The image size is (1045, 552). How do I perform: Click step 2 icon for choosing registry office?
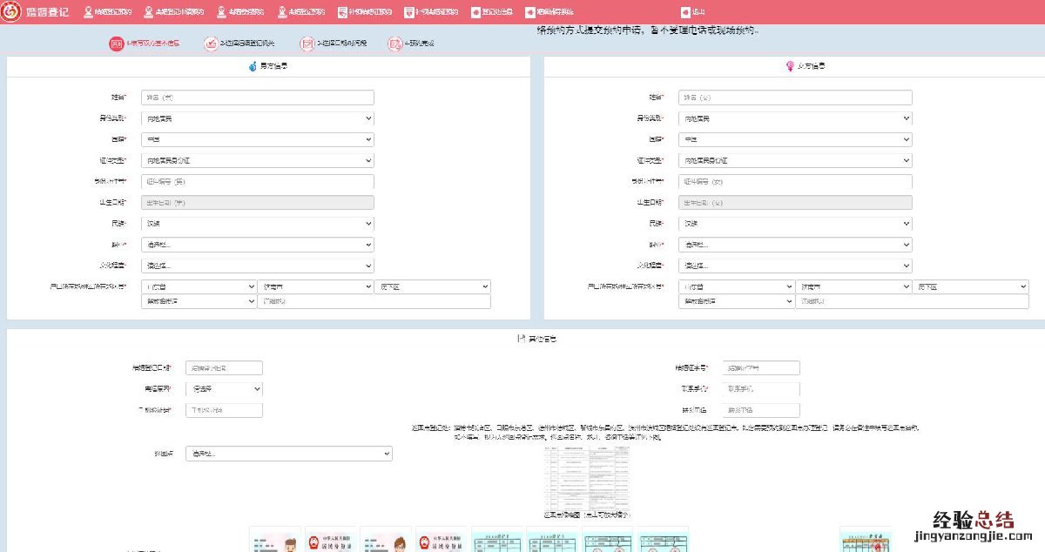tap(211, 44)
